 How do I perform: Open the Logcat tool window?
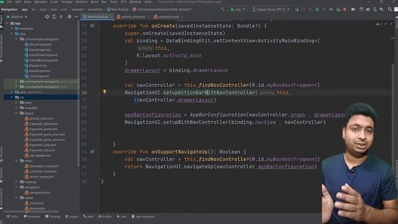coord(72,217)
